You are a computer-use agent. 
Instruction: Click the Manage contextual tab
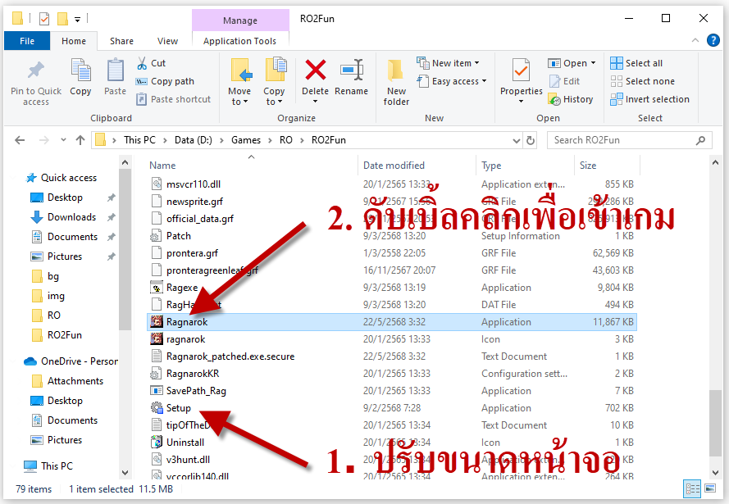tap(240, 20)
